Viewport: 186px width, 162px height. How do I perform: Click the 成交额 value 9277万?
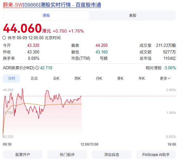point(170,52)
